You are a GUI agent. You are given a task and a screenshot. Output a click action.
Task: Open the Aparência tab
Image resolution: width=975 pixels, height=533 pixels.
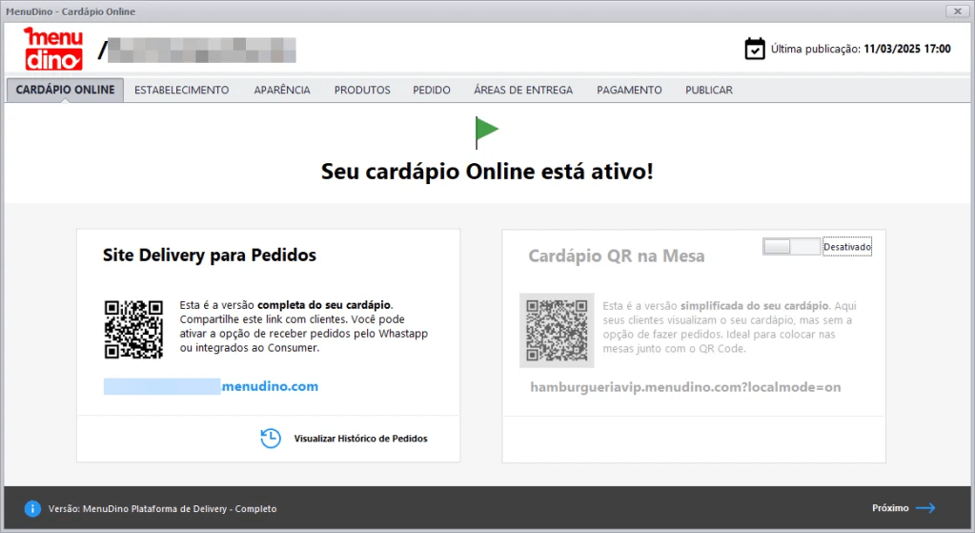[x=282, y=91]
